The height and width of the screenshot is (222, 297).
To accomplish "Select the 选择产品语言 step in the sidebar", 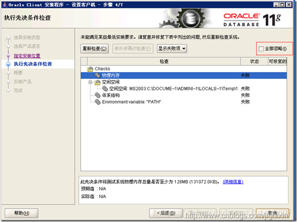I will click(27, 46).
